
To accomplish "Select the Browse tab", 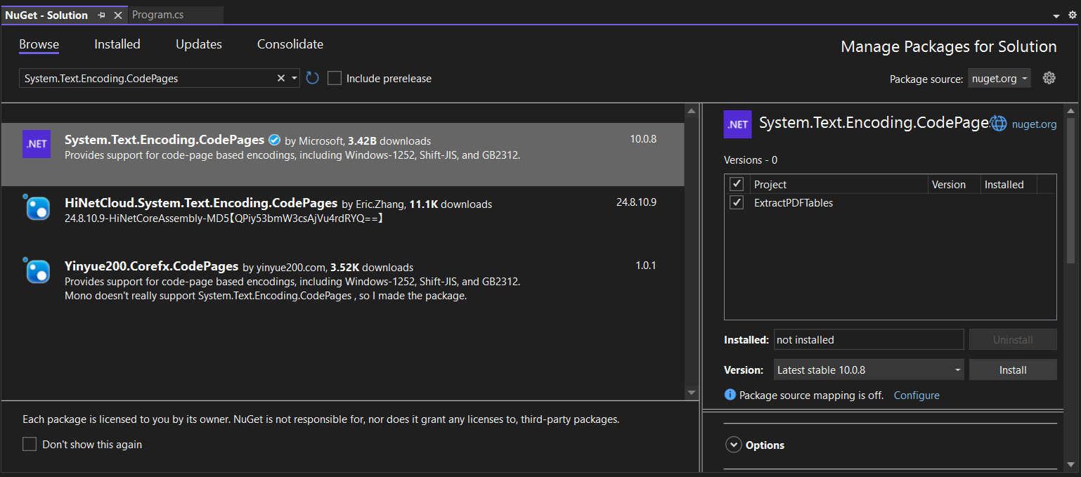I will [x=39, y=44].
